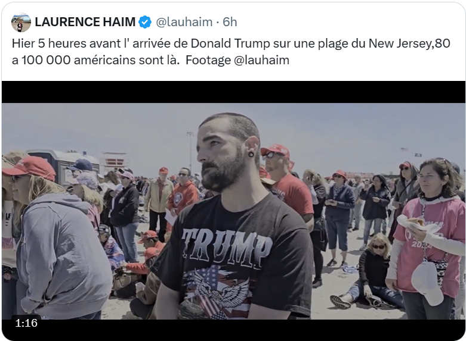Click the @lauhaim mention after Footage
Viewport: 466px width, 341px height.
(261, 60)
